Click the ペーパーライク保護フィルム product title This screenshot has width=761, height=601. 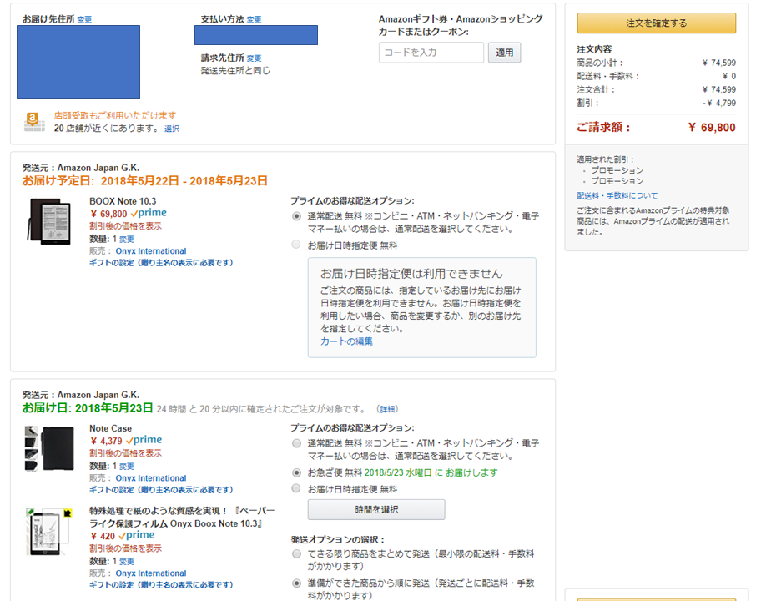point(182,517)
